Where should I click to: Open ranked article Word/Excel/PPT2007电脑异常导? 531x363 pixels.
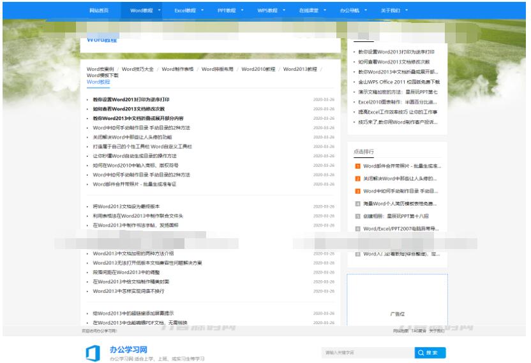coord(401,229)
